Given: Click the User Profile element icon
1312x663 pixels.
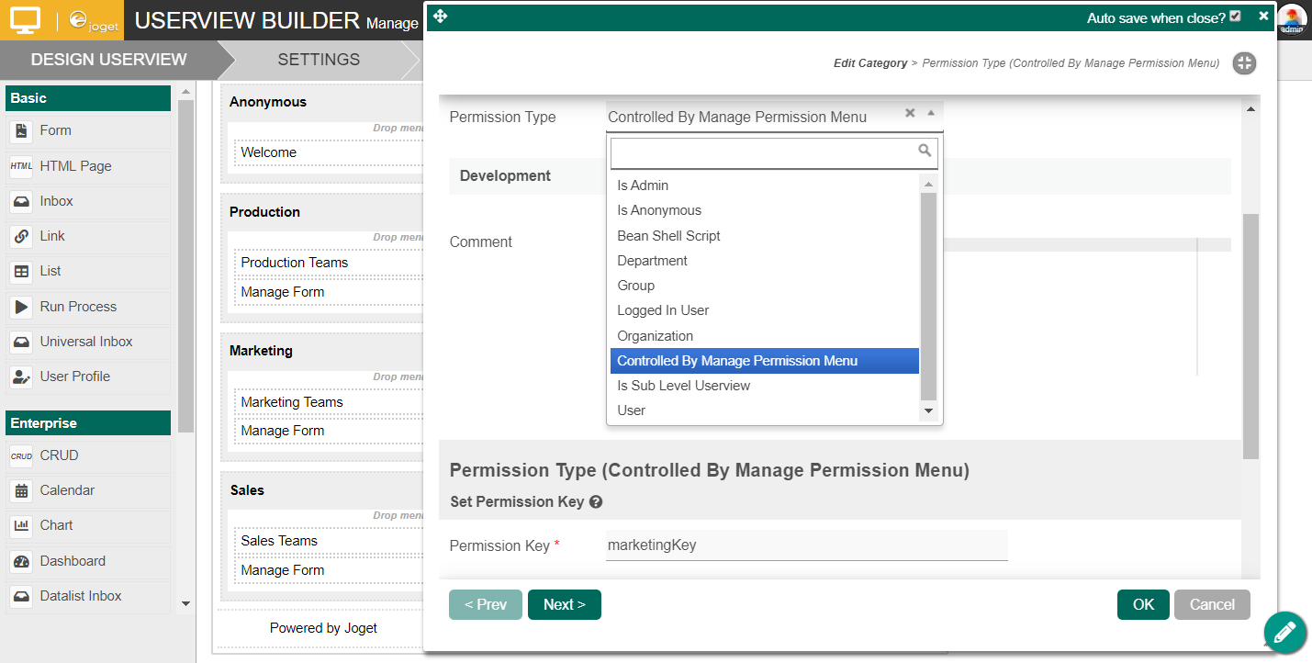Looking at the screenshot, I should pyautogui.click(x=21, y=376).
